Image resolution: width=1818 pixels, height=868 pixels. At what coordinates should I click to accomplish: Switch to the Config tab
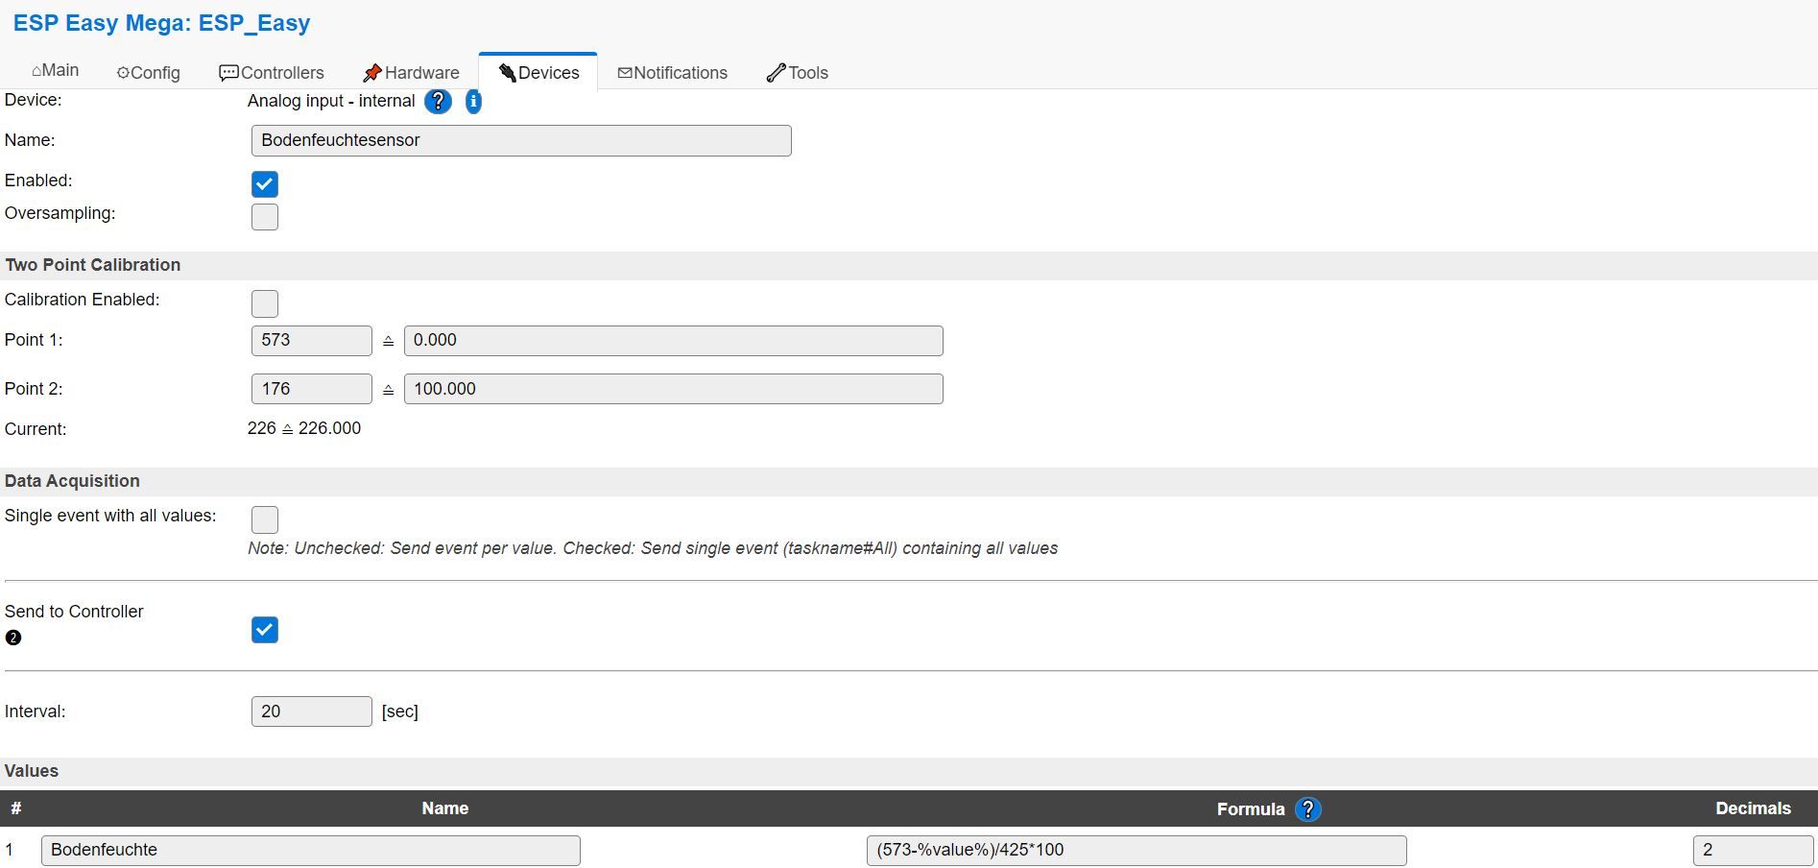[x=148, y=73]
